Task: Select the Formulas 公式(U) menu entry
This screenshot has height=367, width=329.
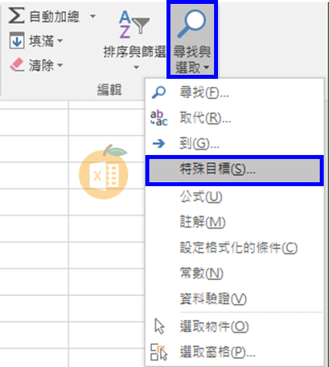Action: pyautogui.click(x=201, y=197)
